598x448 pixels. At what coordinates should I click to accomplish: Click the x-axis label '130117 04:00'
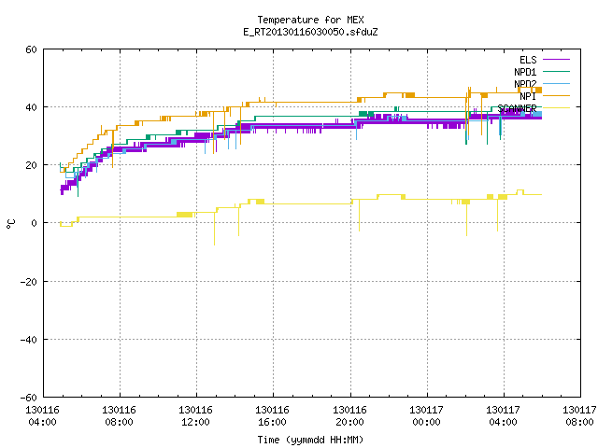(x=503, y=416)
